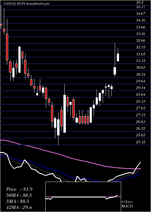151x212 pixels.
Task: Select the 35.17 price axis label
Action: point(141,7)
